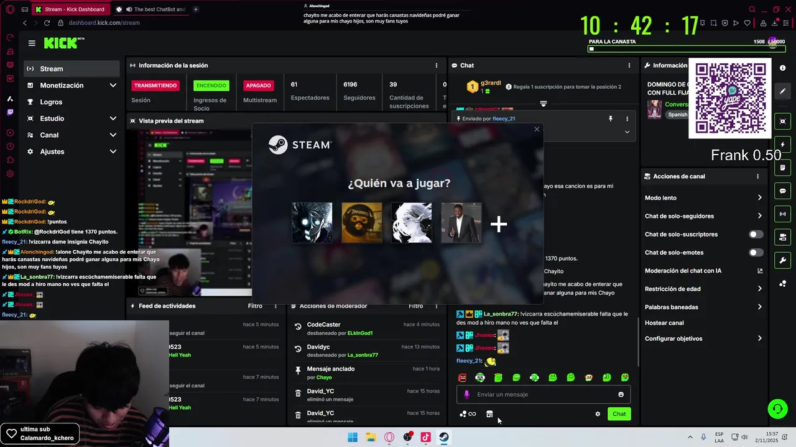796x447 pixels.
Task: Select Stream in sidebar
Action: 72,69
